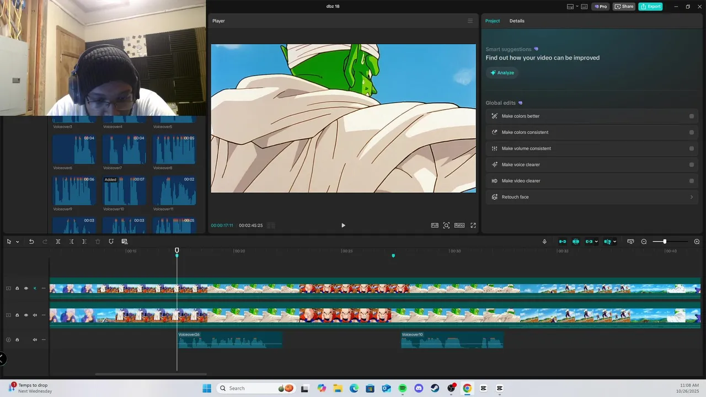Screen dimensions: 706x397
Task: Zoom in timeline with plus icon
Action: tap(697, 242)
